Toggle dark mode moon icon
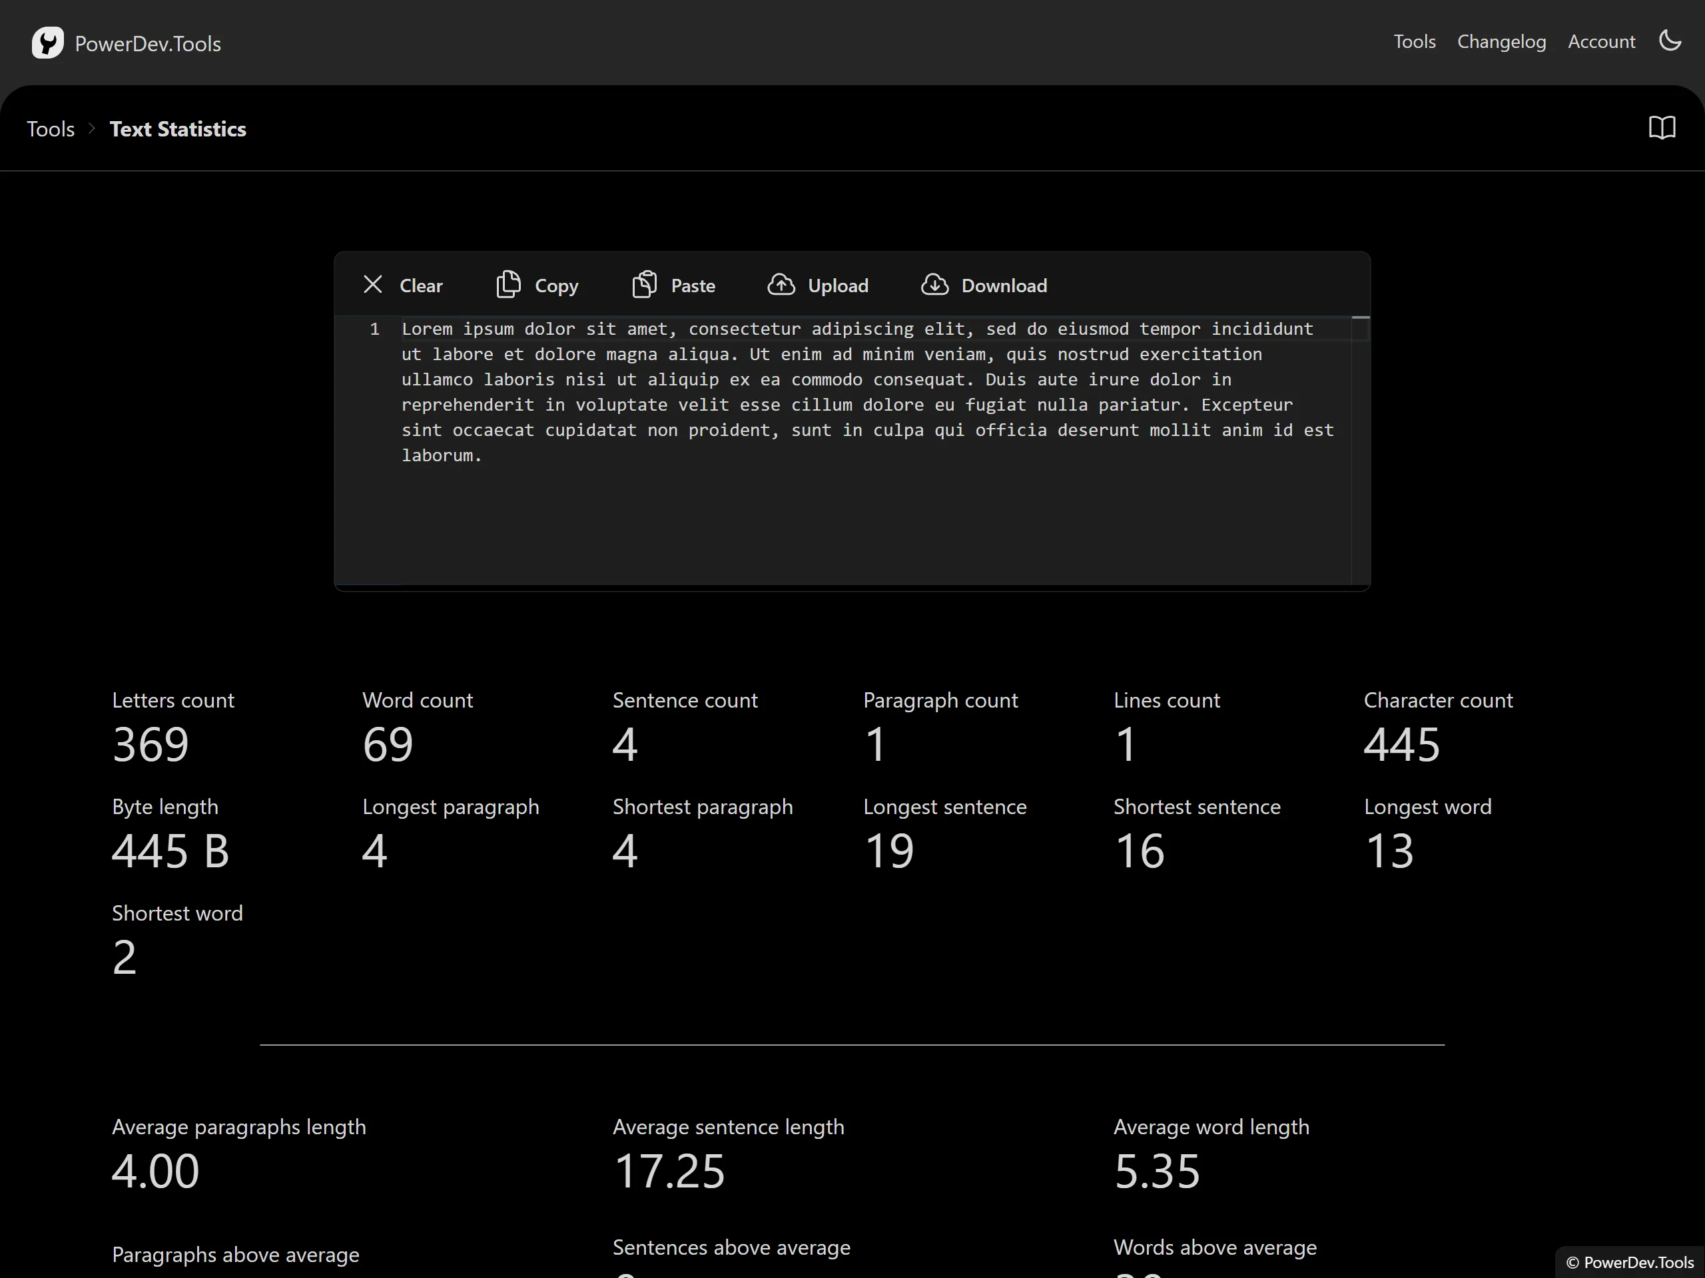Viewport: 1705px width, 1278px height. [1670, 41]
